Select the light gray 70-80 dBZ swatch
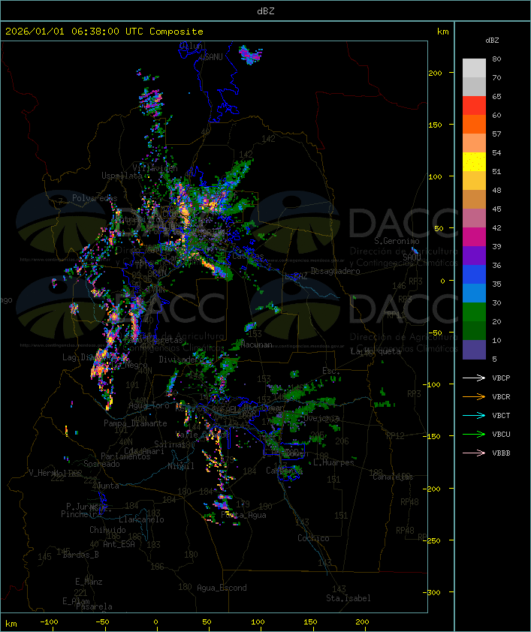The width and height of the screenshot is (531, 632). tap(474, 68)
